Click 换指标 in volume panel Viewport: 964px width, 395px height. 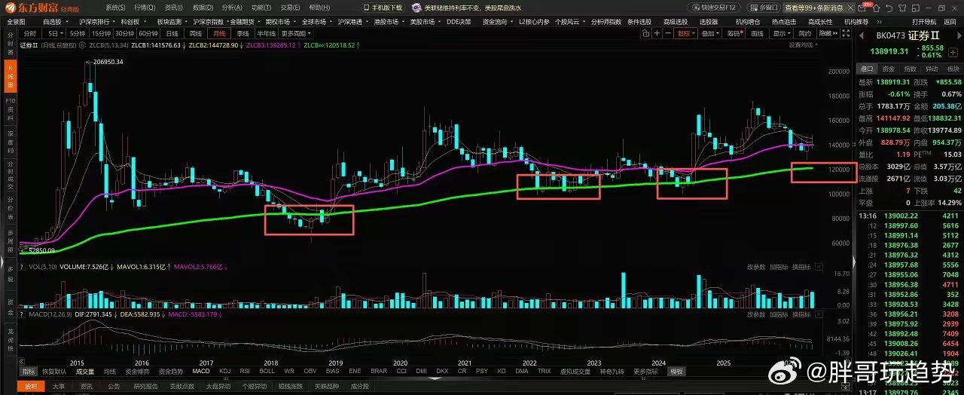tap(801, 267)
